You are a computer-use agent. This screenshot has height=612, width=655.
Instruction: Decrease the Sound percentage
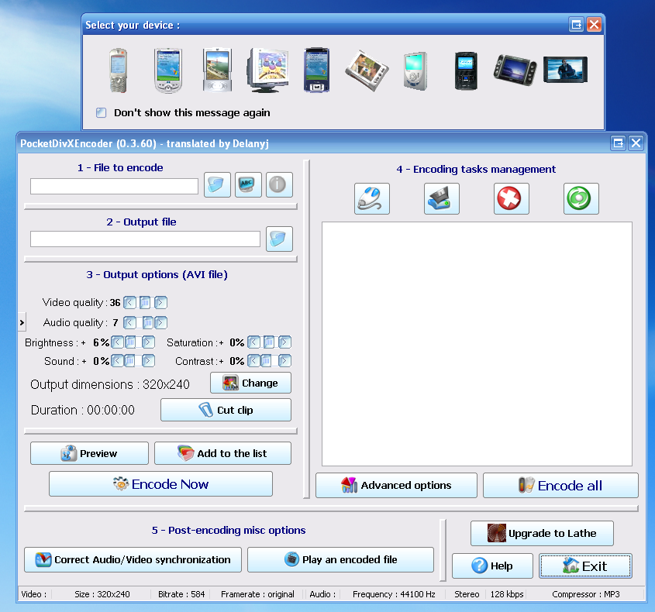[x=117, y=361]
